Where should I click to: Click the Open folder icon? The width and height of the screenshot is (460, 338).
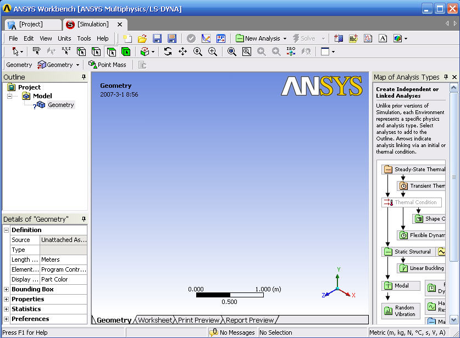click(142, 38)
